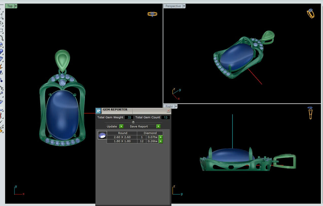
Task: Open the Top viewport dropdown arrow
Action: coord(16,6)
